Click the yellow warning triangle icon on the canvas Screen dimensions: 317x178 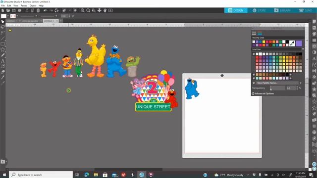point(10,30)
